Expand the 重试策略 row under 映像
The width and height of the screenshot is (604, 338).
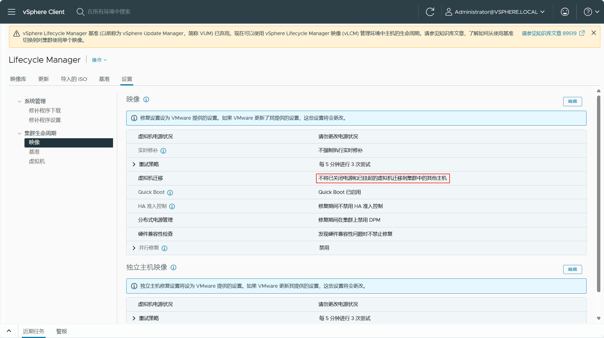tap(134, 164)
